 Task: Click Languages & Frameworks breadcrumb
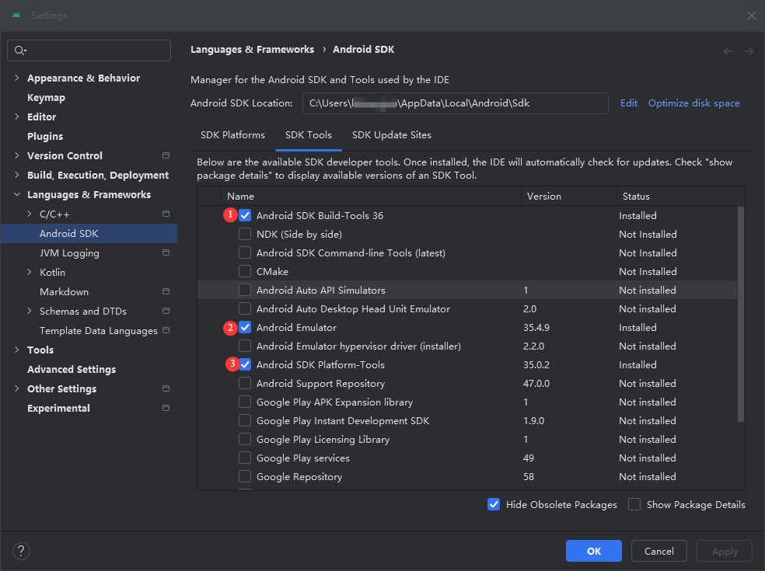pyautogui.click(x=252, y=49)
